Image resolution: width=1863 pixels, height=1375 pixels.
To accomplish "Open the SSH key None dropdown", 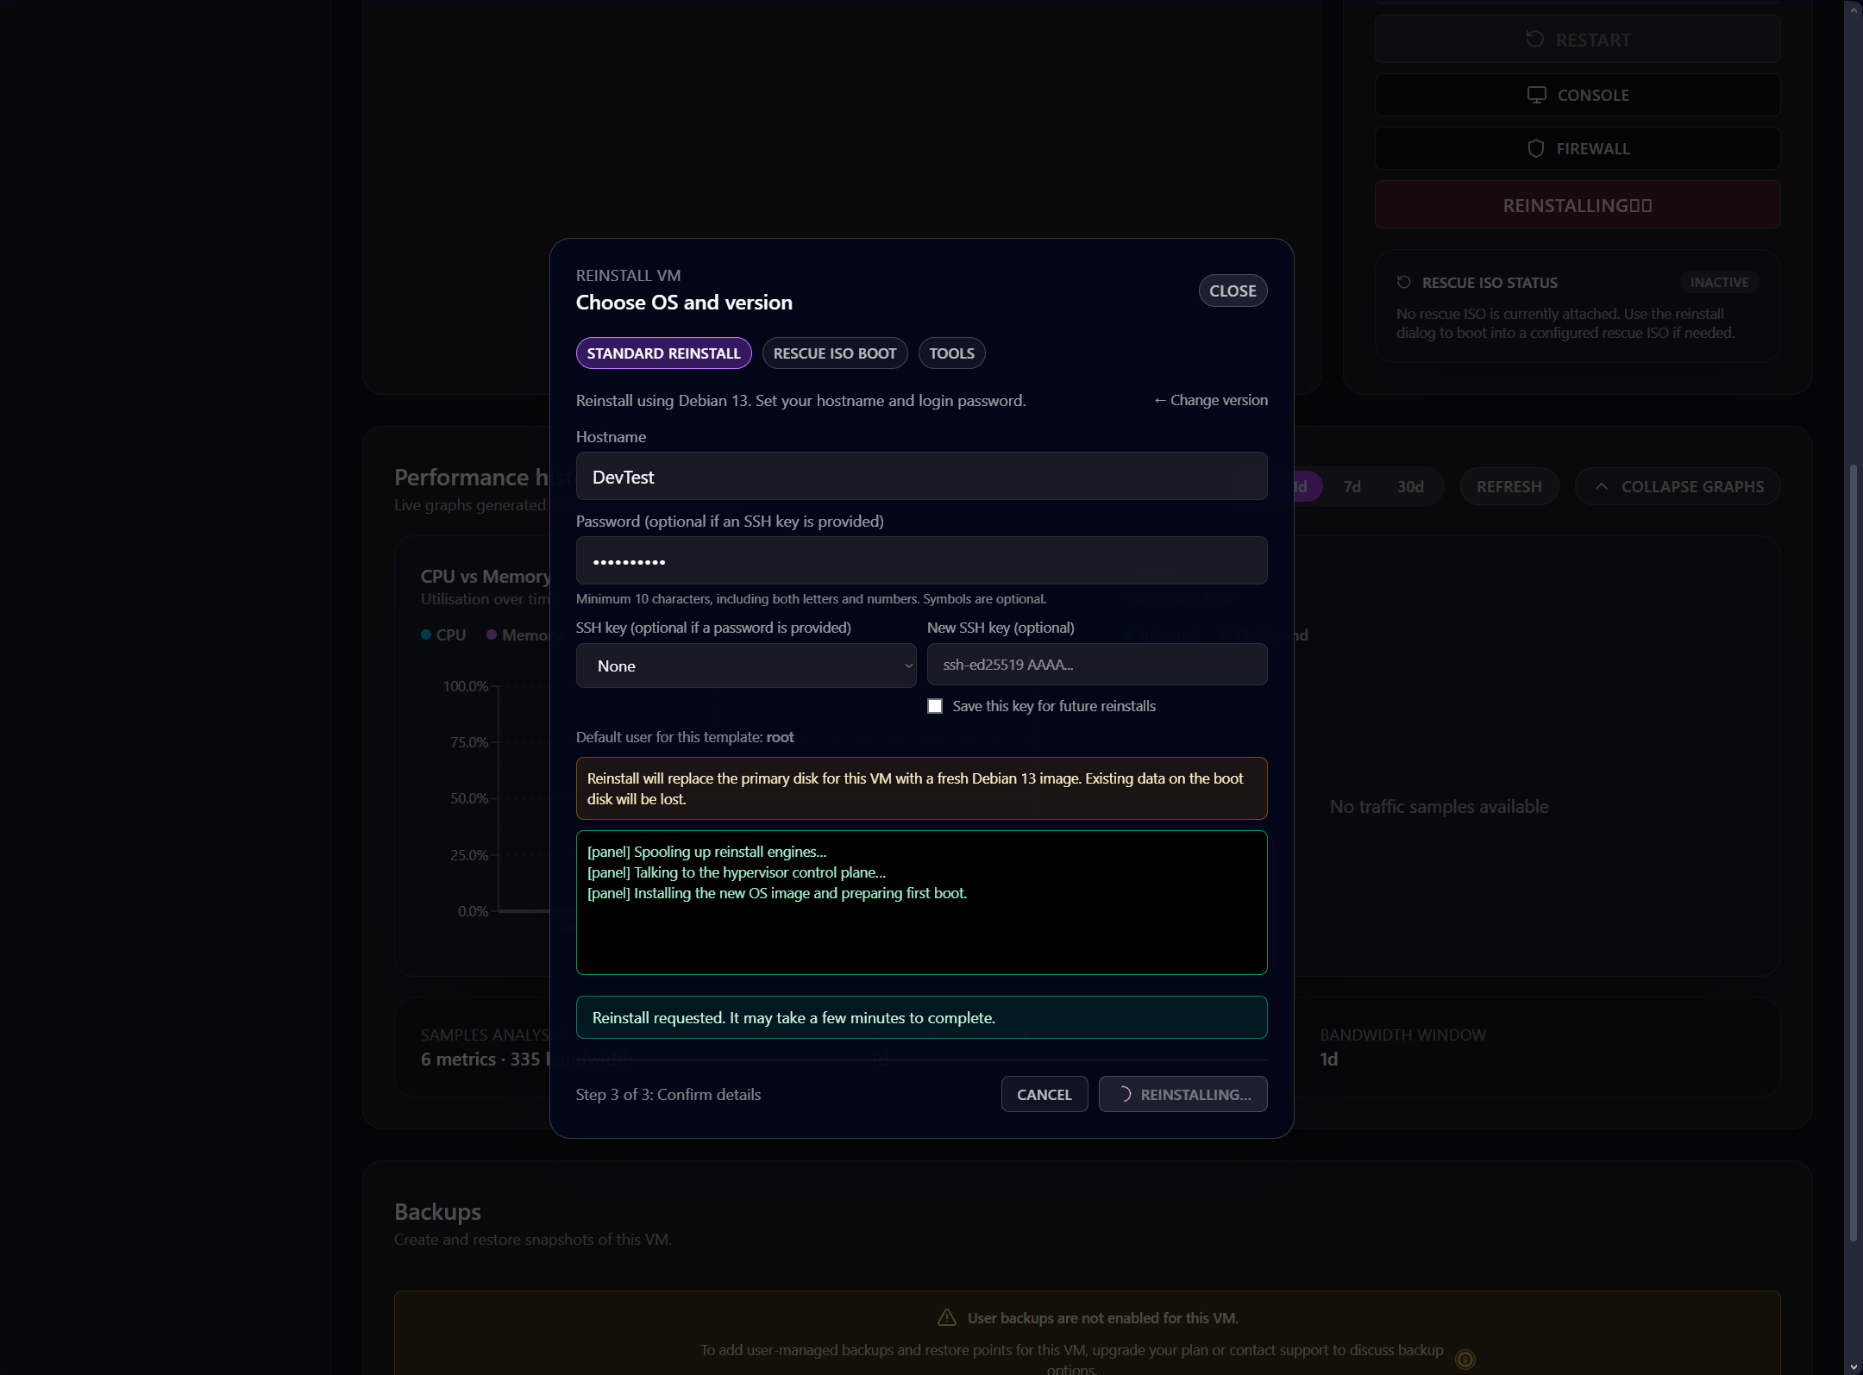I will pyautogui.click(x=745, y=666).
